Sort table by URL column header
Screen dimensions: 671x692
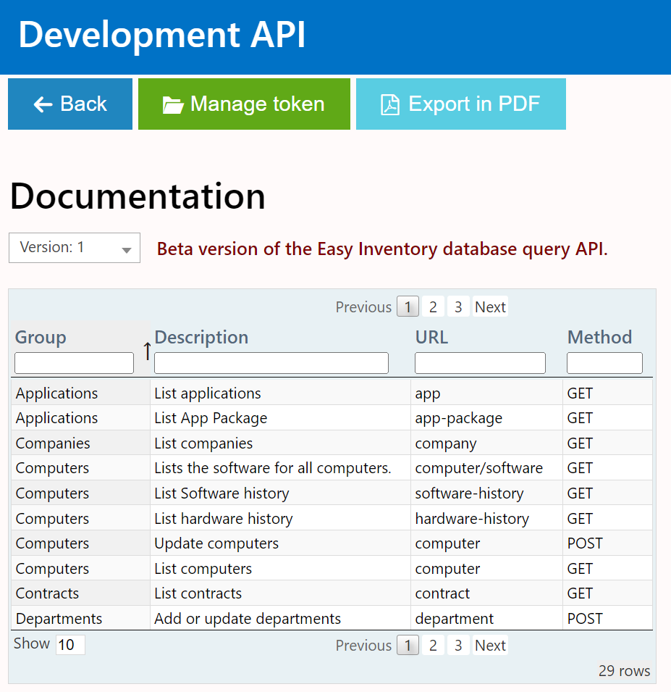(431, 337)
